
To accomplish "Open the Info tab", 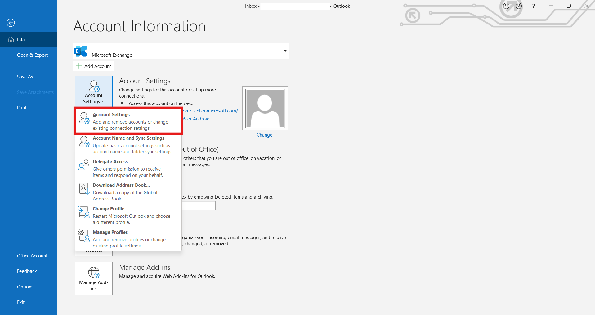I will click(x=29, y=39).
